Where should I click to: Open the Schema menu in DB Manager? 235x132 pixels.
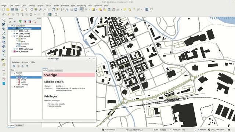(x=25, y=62)
